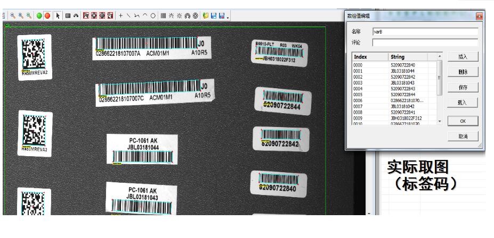The width and height of the screenshot is (494, 238).
Task: Select row 0006 with 0286622181070…
Action: pos(395,100)
